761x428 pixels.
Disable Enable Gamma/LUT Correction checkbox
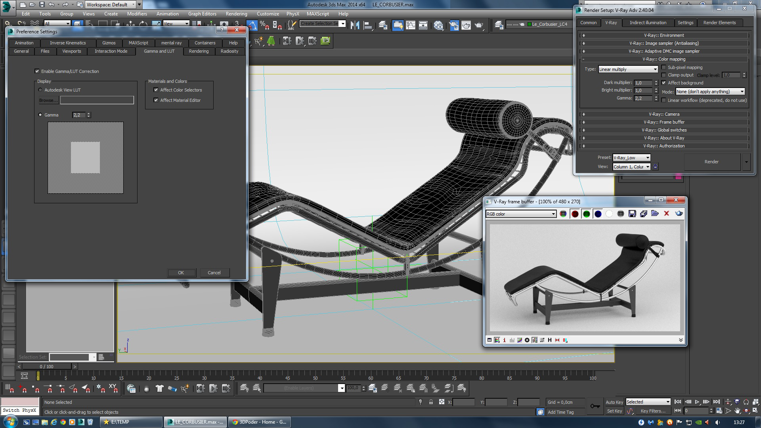(37, 71)
